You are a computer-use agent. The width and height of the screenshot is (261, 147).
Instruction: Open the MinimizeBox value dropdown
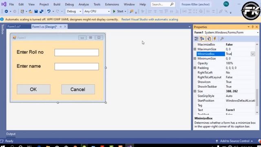[253, 54]
